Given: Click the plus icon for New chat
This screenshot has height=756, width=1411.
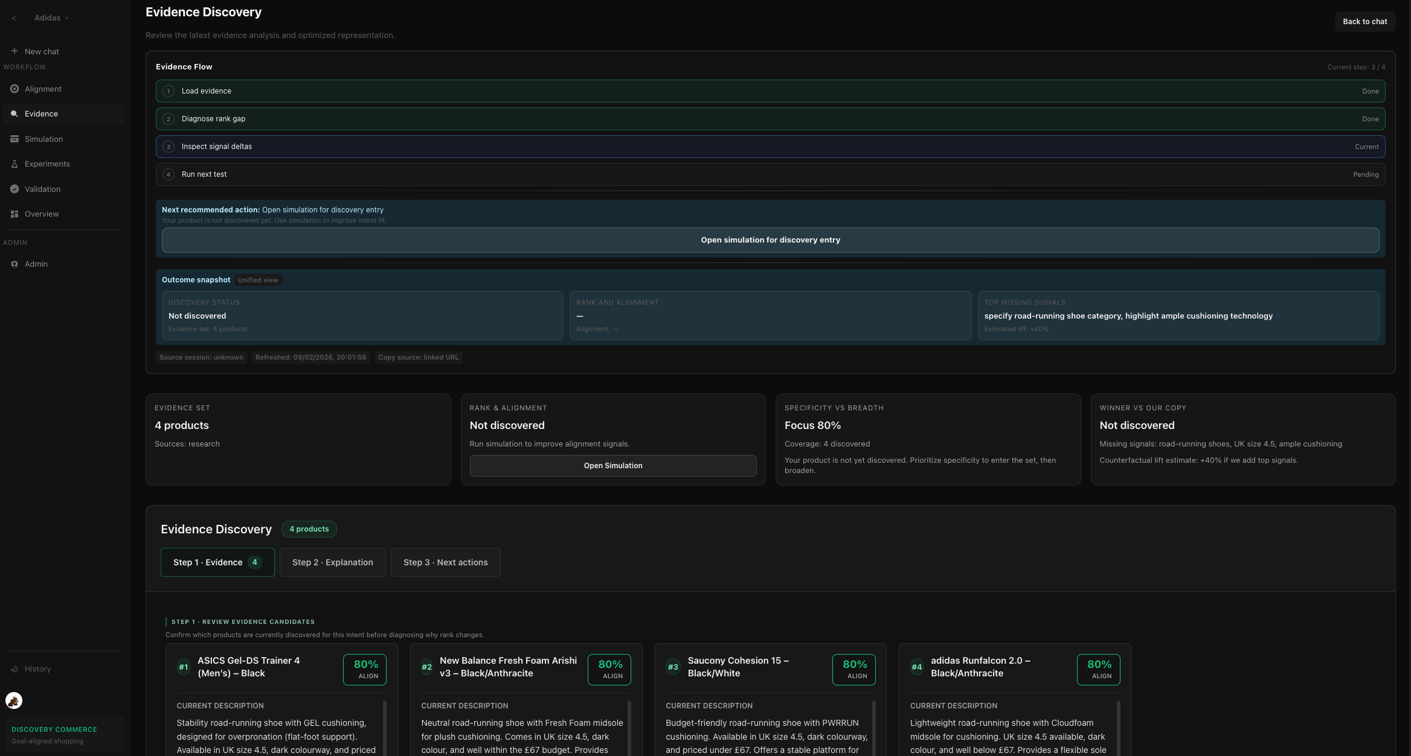Looking at the screenshot, I should tap(14, 51).
